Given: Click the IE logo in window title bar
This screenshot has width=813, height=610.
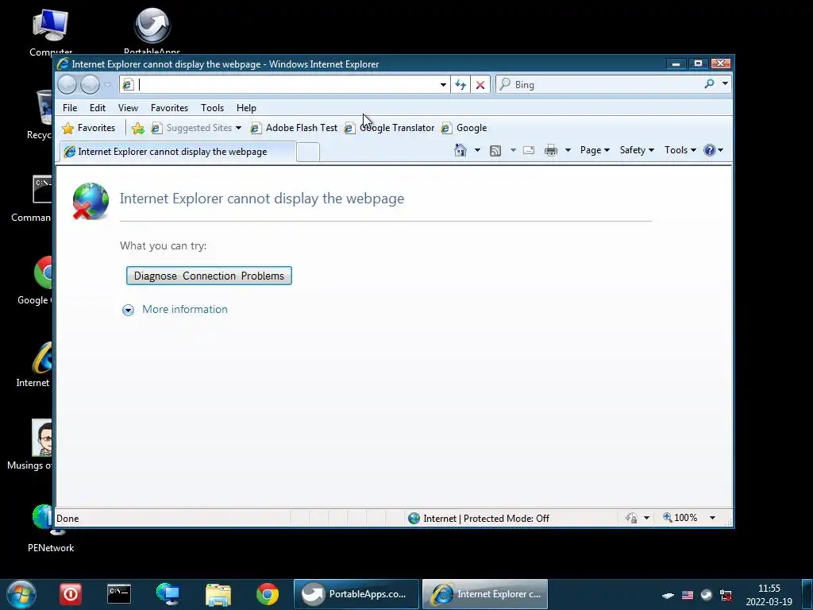Looking at the screenshot, I should [x=64, y=64].
